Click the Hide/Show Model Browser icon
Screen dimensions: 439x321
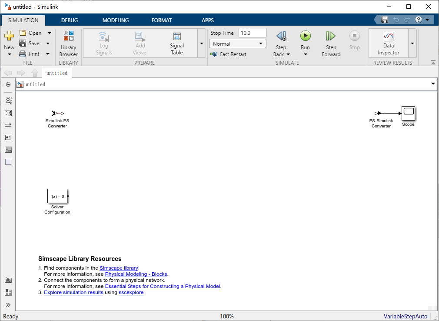pos(8,84)
